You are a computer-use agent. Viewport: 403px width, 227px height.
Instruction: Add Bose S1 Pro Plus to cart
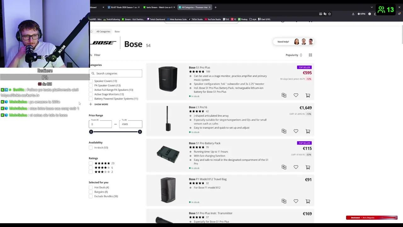pyautogui.click(x=308, y=95)
